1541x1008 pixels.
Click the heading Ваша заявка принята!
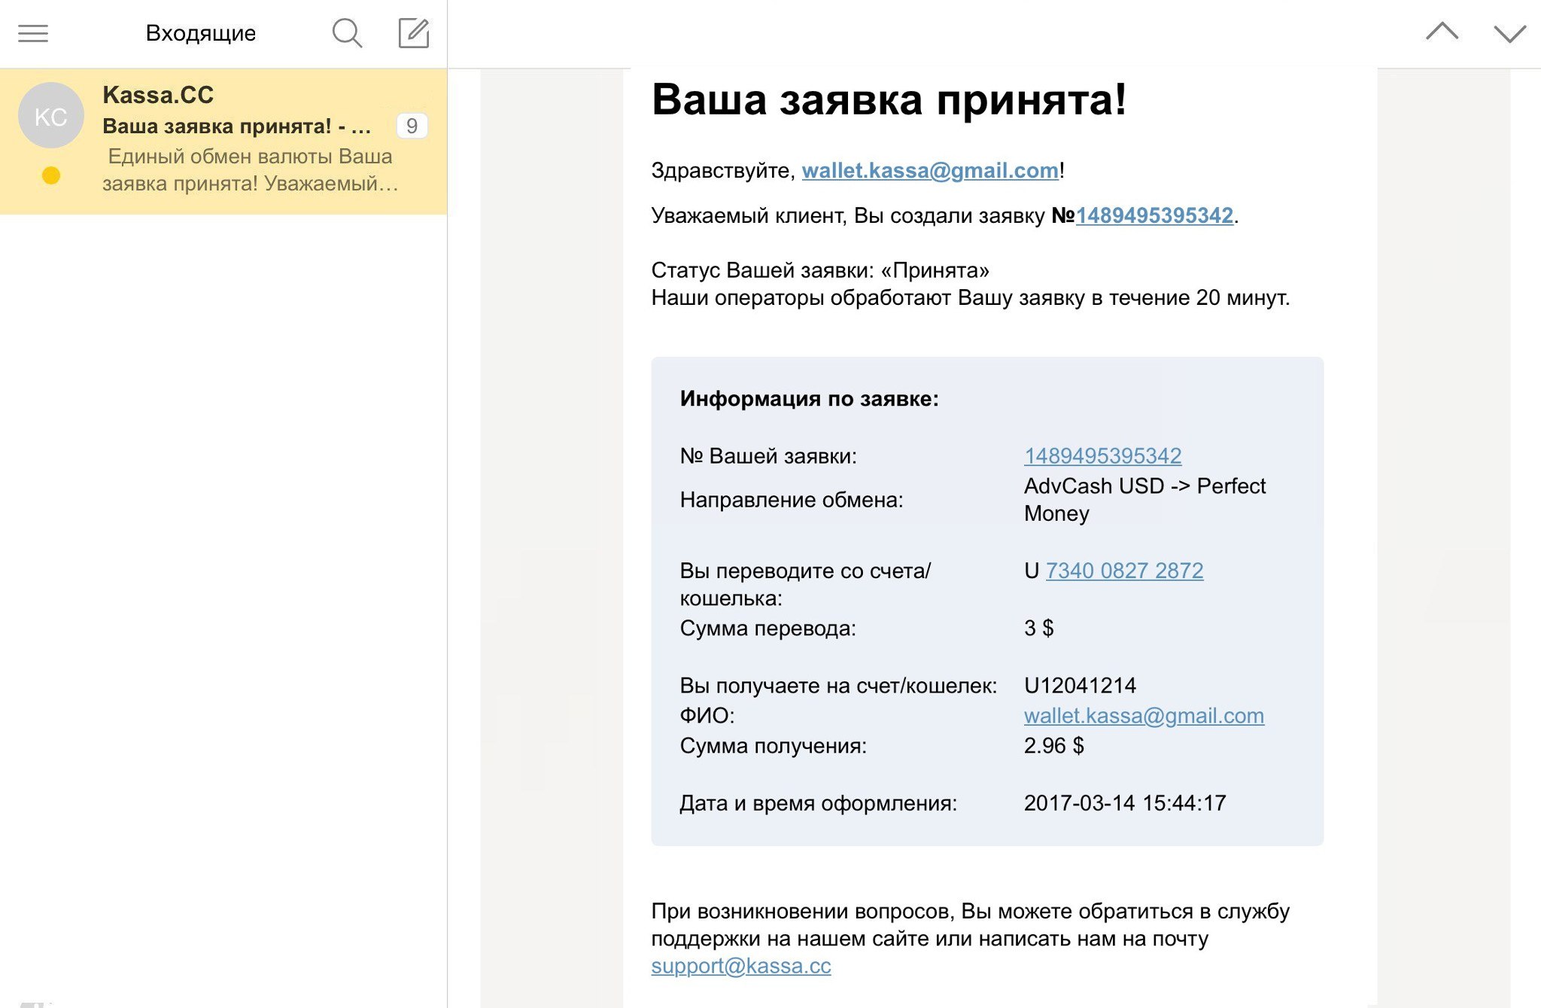pos(889,100)
